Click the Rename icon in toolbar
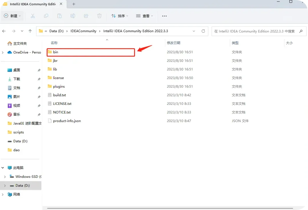 [x=73, y=16]
